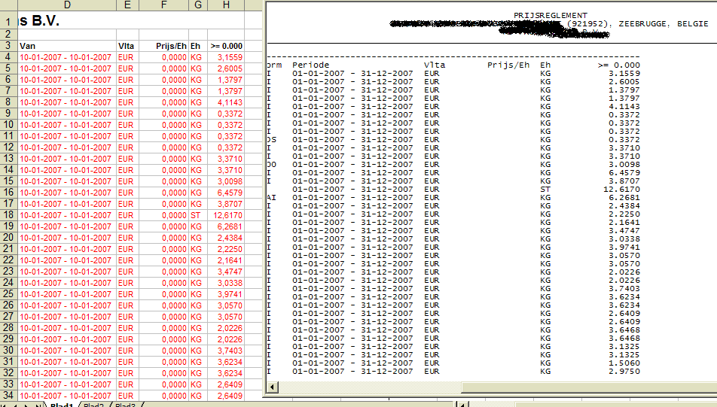Click the '>= 0.000' heading in report
Screen dimensions: 717x407
pos(618,65)
